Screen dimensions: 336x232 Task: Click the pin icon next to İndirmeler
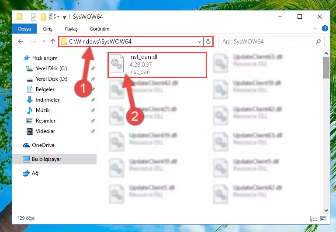click(93, 100)
